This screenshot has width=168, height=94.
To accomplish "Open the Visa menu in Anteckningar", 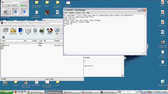I will tap(83, 13).
